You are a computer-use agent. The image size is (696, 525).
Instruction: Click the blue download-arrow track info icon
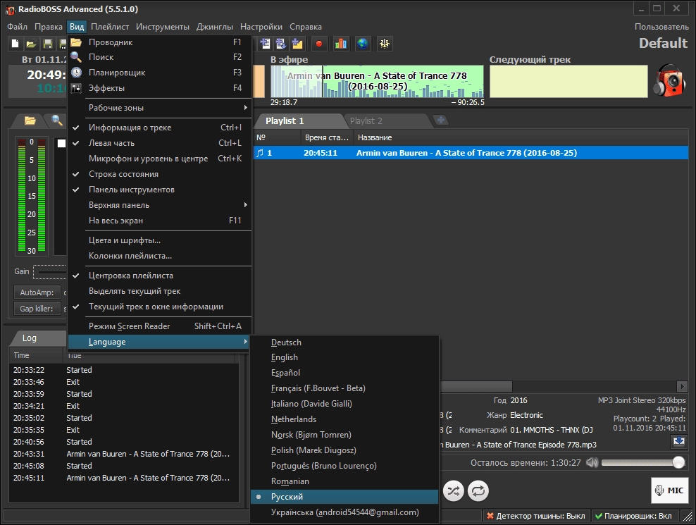point(678,441)
